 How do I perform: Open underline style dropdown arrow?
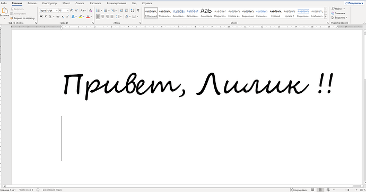(x=54, y=17)
